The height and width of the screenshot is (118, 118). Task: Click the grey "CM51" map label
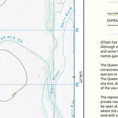click(x=60, y=3)
